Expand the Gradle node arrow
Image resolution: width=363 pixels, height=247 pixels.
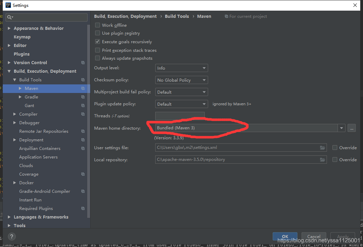coord(20,97)
